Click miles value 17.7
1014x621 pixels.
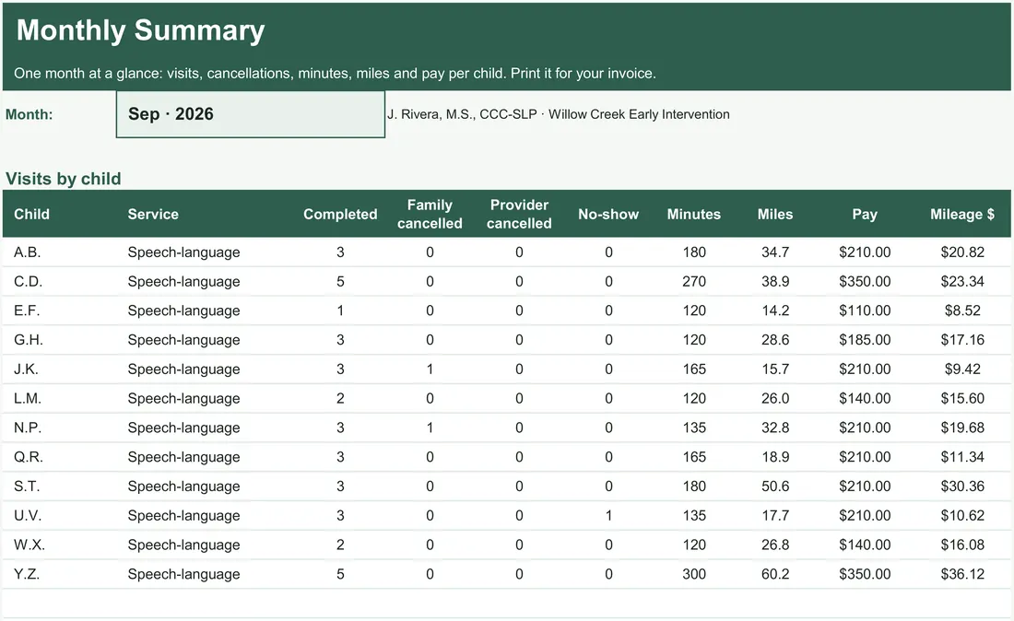(775, 516)
